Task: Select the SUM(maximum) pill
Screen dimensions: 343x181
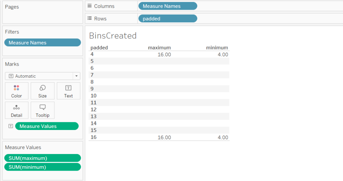Action: tap(43, 158)
